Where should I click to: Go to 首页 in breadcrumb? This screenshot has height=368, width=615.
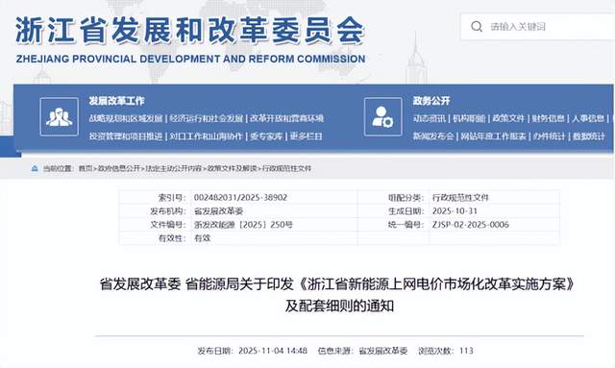click(x=86, y=168)
